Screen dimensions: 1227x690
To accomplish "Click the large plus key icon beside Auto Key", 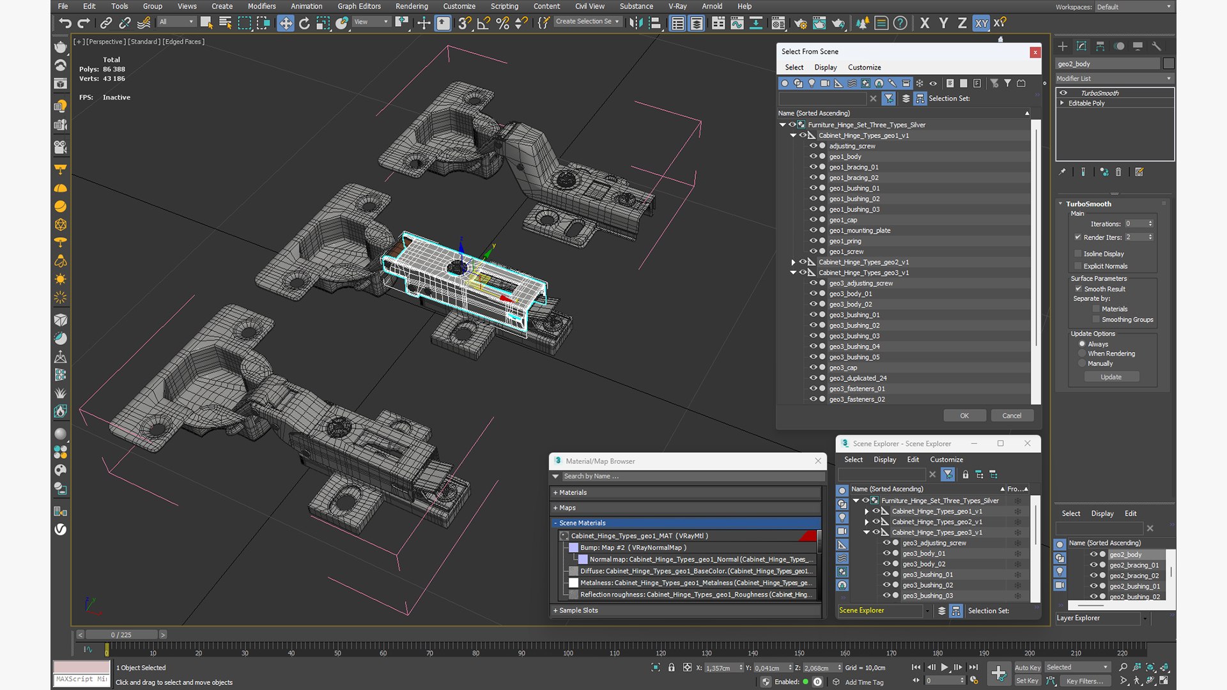I will pos(998,673).
